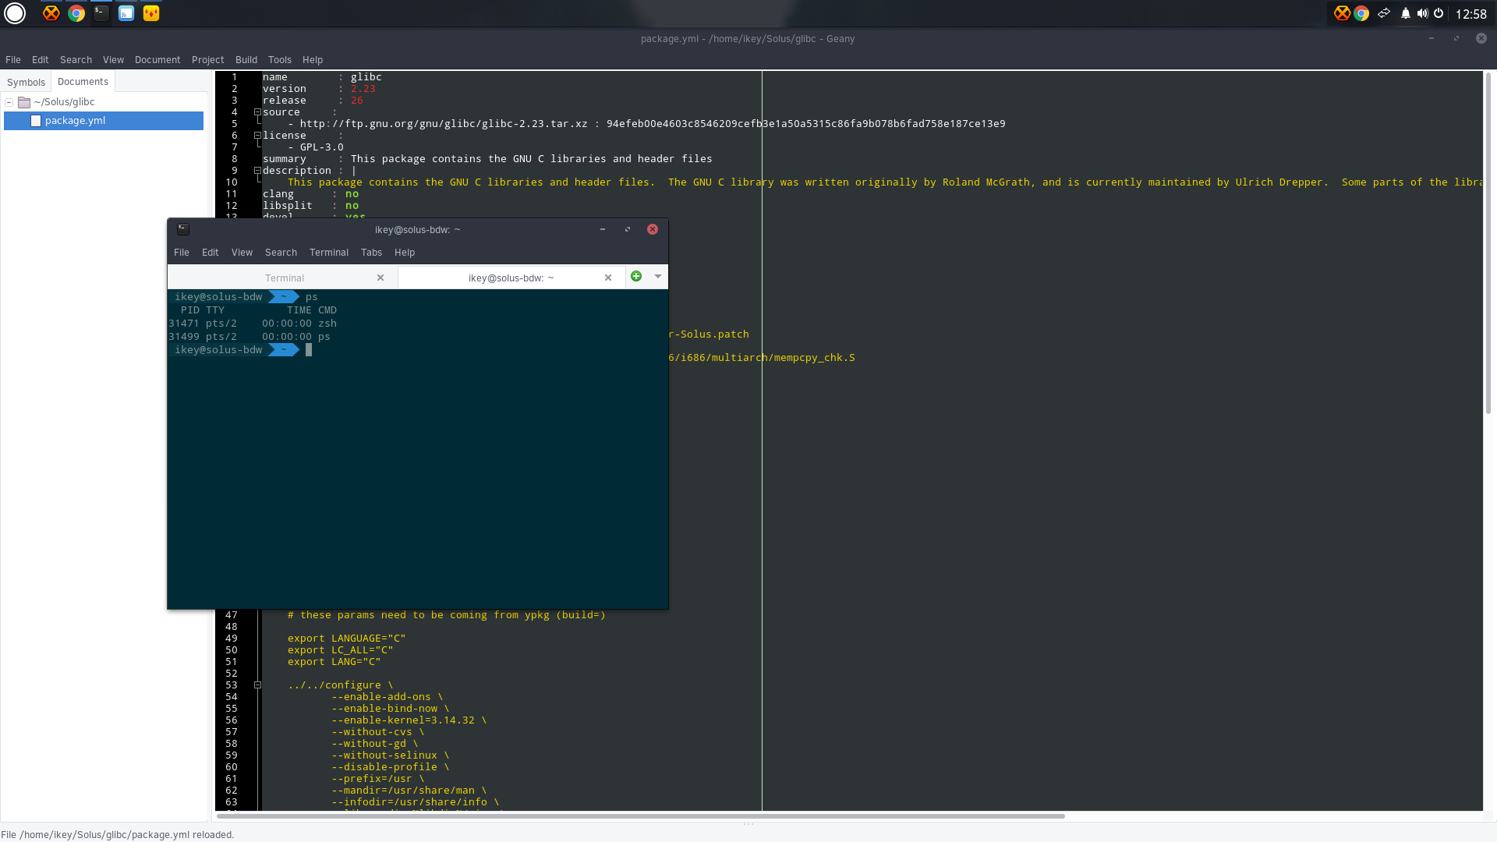1497x842 pixels.
Task: Open the network arrows indicator in the tray
Action: [x=1384, y=13]
